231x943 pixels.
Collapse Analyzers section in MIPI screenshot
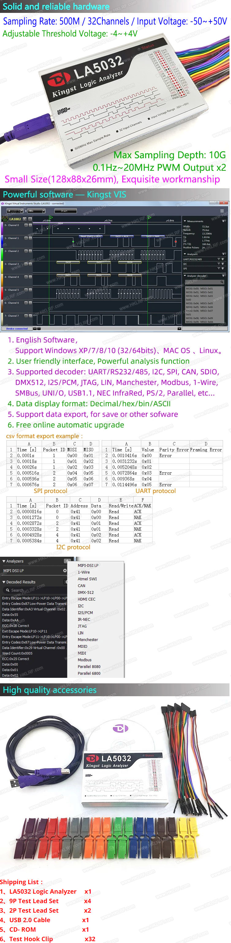pyautogui.click(x=4, y=561)
